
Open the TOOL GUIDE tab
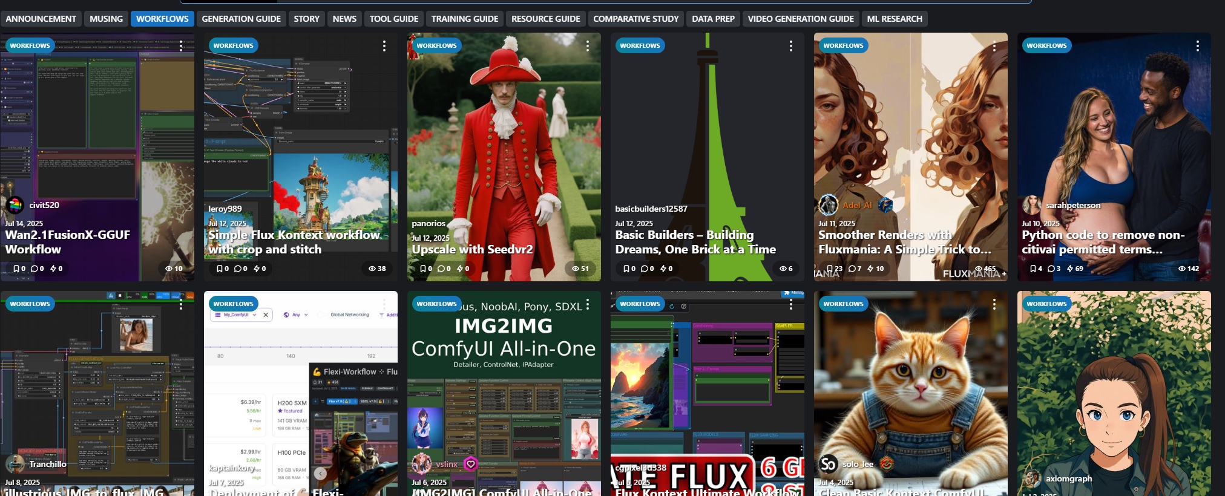393,19
